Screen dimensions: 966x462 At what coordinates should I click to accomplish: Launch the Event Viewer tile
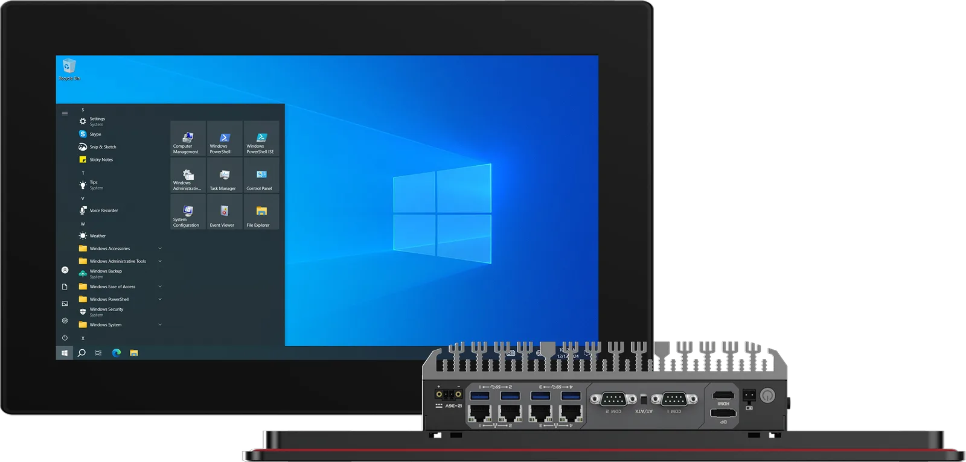[225, 212]
